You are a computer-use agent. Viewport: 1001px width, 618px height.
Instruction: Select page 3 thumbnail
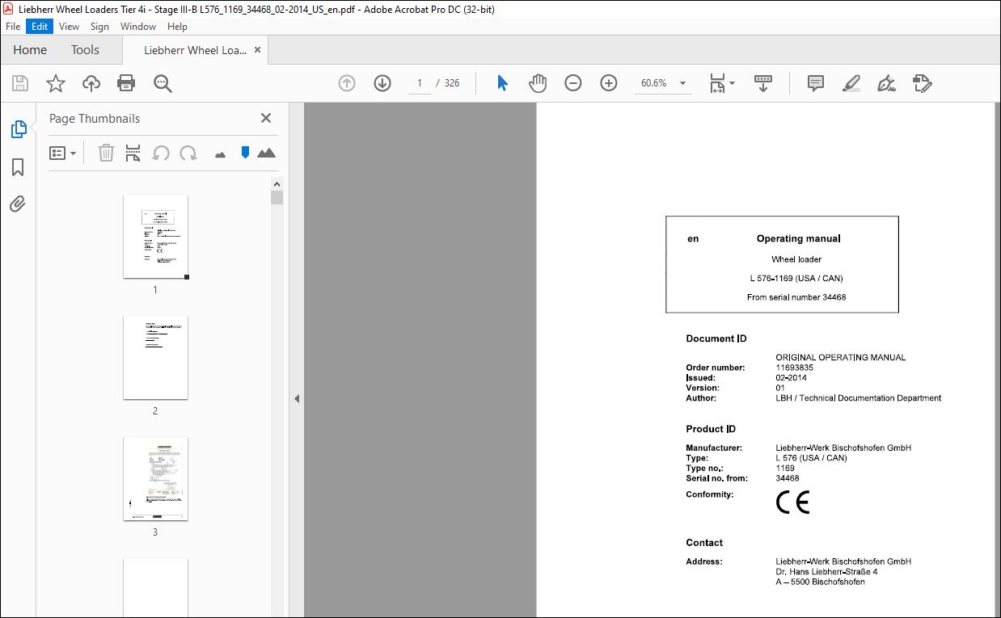155,478
